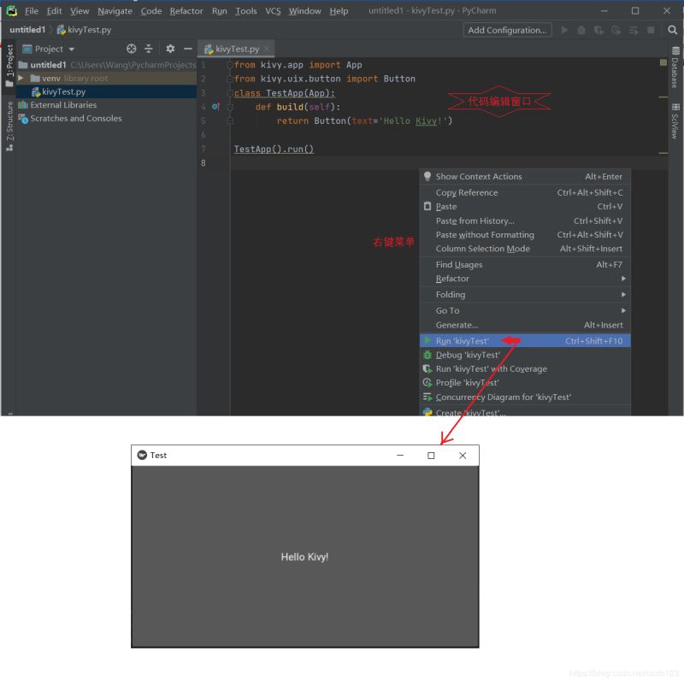The width and height of the screenshot is (684, 683).
Task: Click untitled1 in the breadcrumb bar
Action: point(27,30)
